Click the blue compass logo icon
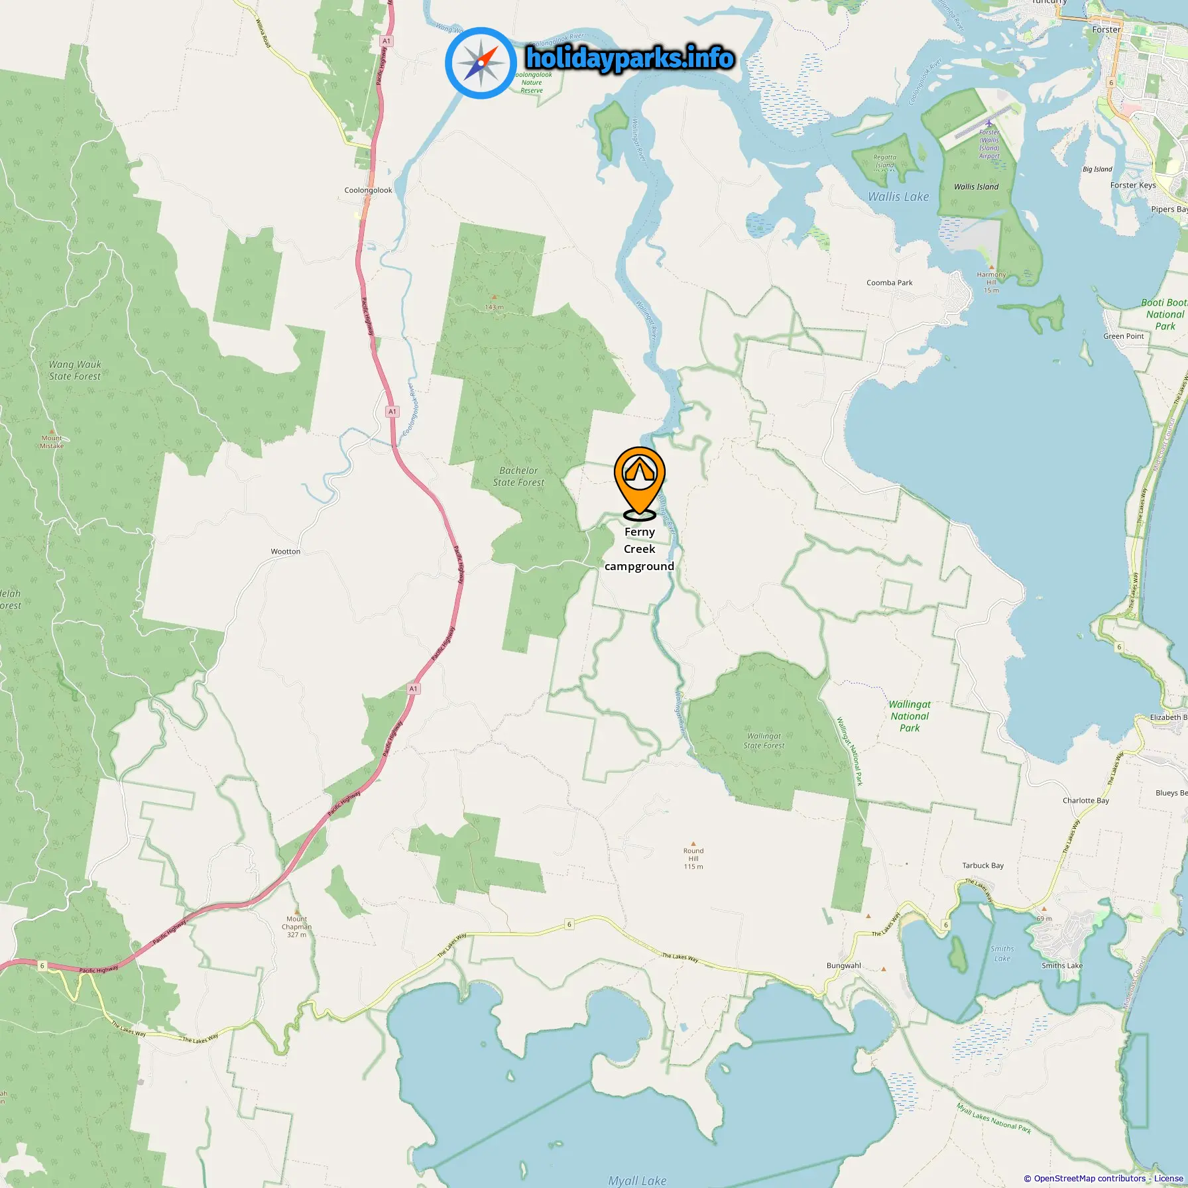 tap(481, 64)
